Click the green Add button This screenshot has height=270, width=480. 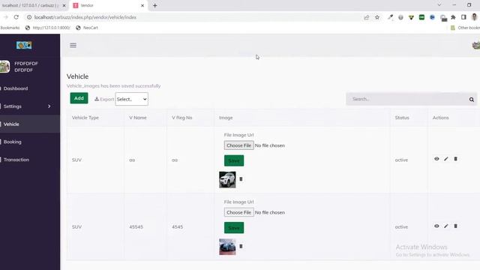tap(79, 98)
